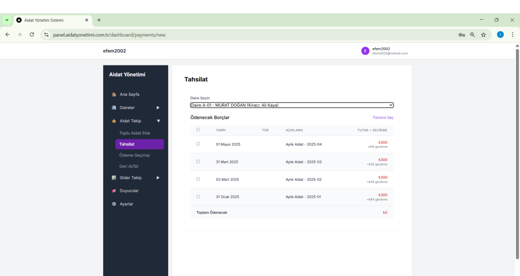
Task: Select the 31 Ocak 2025 debt checkbox
Action: pos(198,196)
